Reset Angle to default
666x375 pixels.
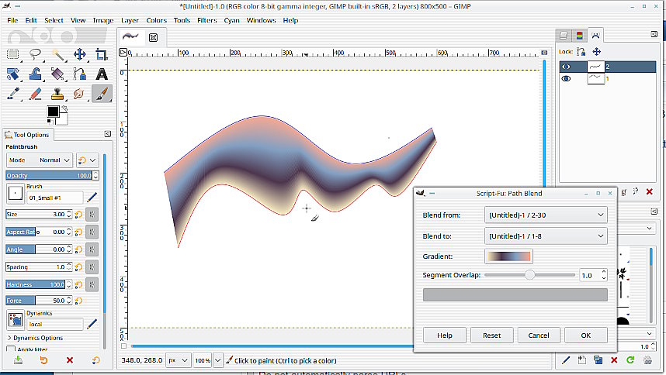click(78, 249)
